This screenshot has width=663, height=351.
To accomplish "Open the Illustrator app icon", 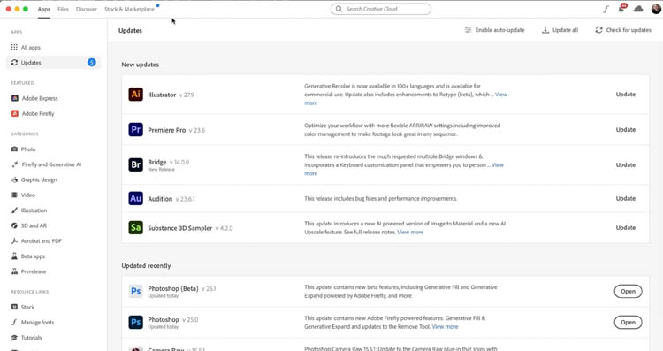I will point(136,94).
